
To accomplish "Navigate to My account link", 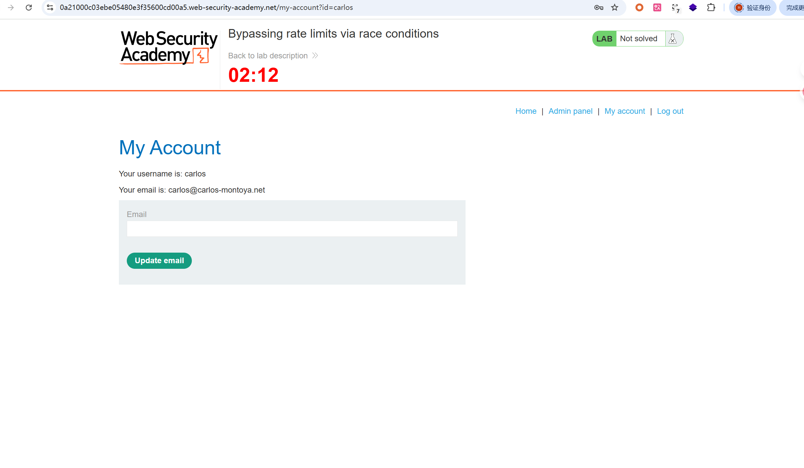I will pos(624,111).
